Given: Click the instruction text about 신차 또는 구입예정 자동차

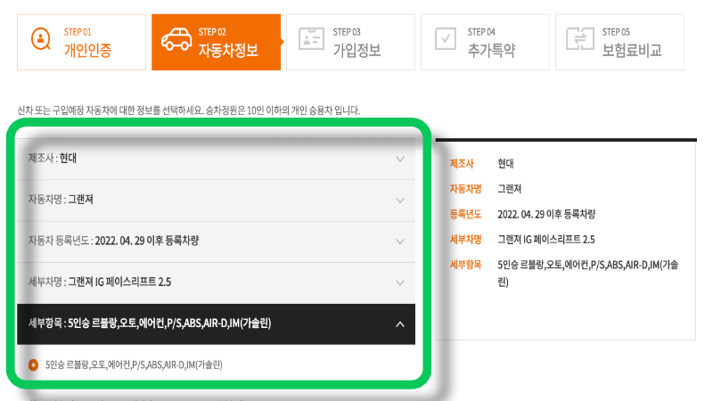Looking at the screenshot, I should (x=189, y=110).
